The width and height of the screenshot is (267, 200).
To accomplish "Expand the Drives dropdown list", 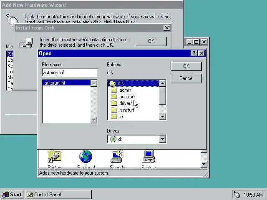I will [x=162, y=139].
